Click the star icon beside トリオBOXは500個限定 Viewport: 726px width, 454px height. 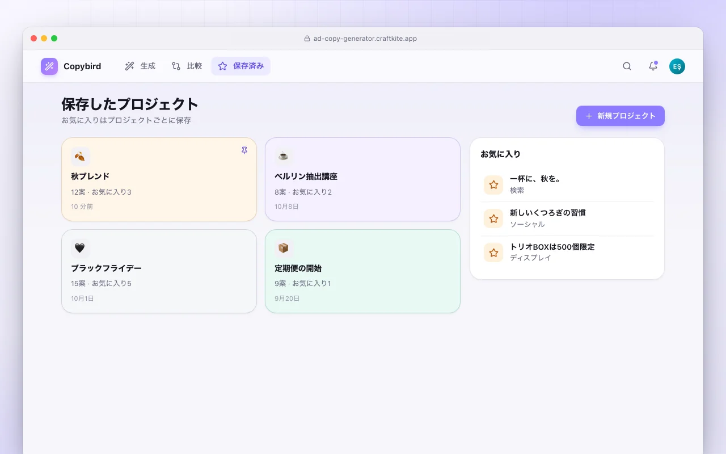493,253
